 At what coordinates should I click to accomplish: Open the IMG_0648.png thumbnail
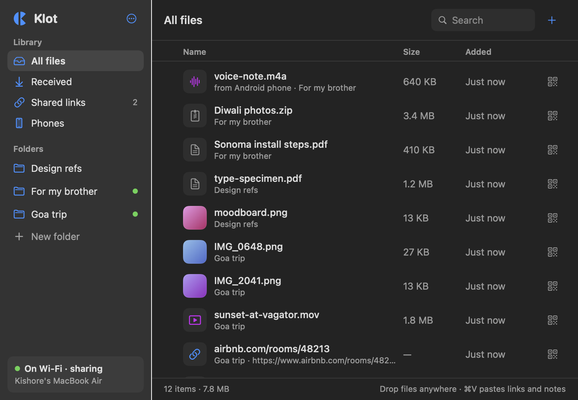195,252
